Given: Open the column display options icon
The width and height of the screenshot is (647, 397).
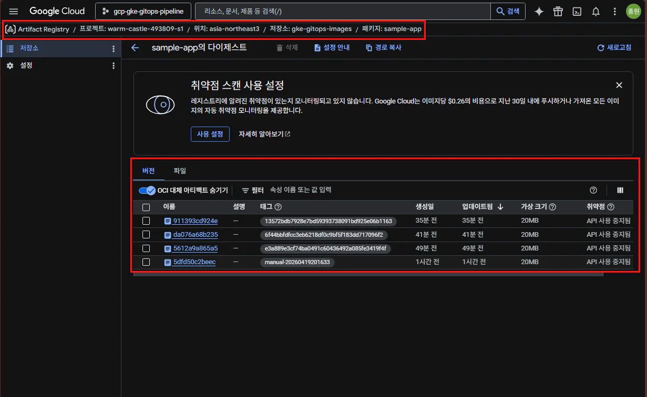Looking at the screenshot, I should coord(620,190).
